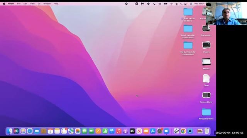This screenshot has width=247, height=138.
Task: Open the Apple menu
Action: click(x=4, y=3)
